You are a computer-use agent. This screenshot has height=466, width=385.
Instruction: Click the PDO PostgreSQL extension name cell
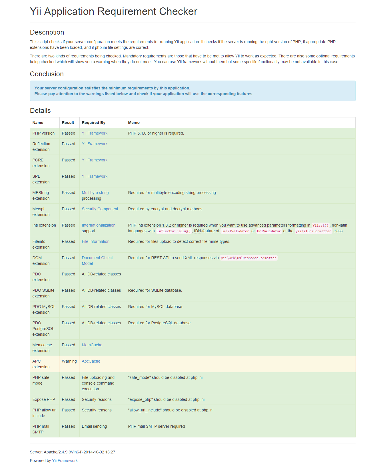tap(45, 329)
